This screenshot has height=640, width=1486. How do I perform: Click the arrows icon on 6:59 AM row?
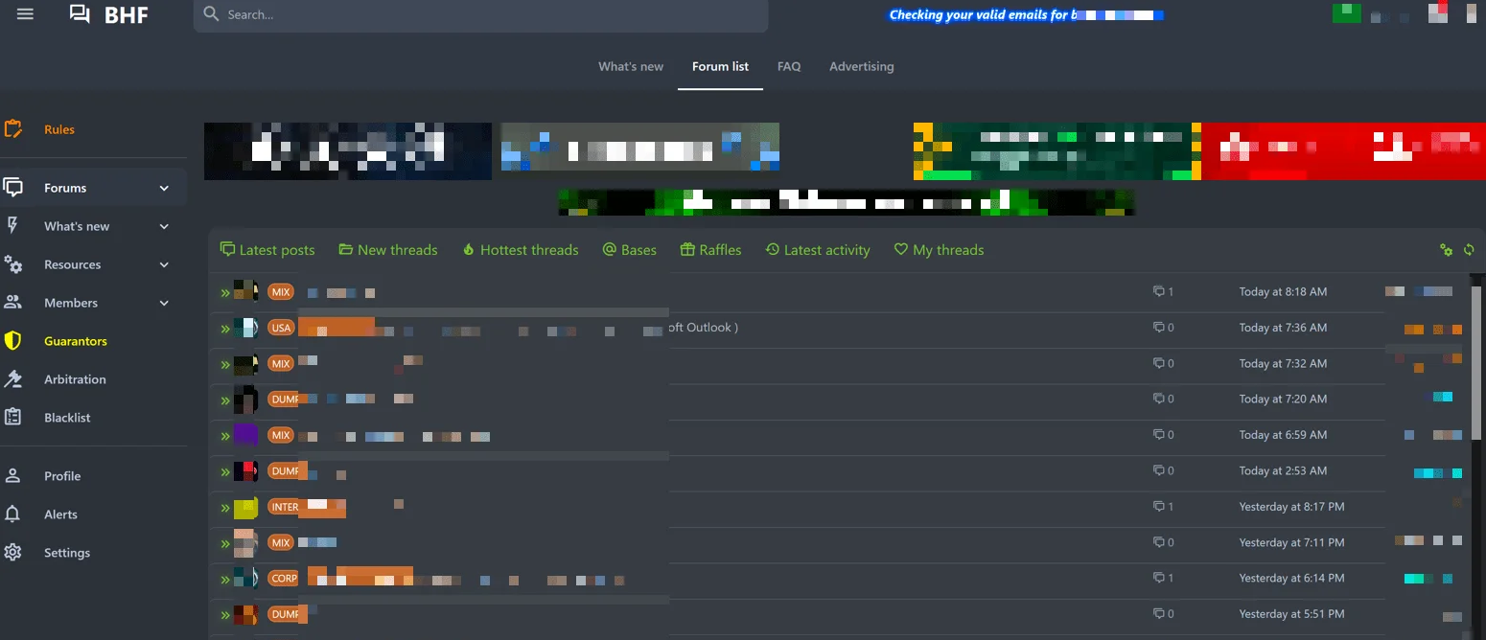[225, 436]
